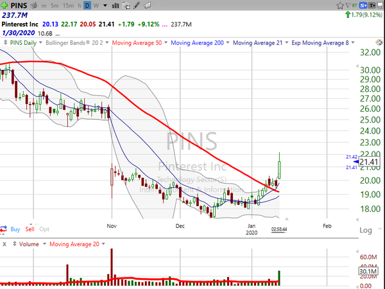This screenshot has height=289, width=385.
Task: Click the ellipsis after 10.6B
Action: tap(58, 33)
